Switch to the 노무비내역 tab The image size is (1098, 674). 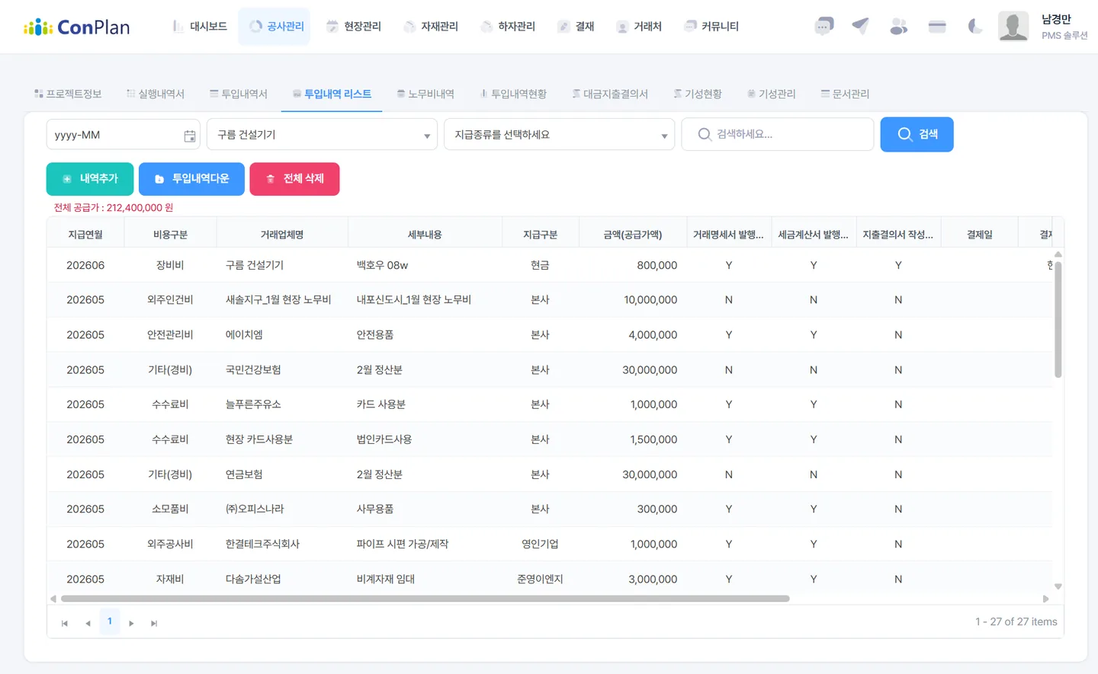(x=425, y=94)
